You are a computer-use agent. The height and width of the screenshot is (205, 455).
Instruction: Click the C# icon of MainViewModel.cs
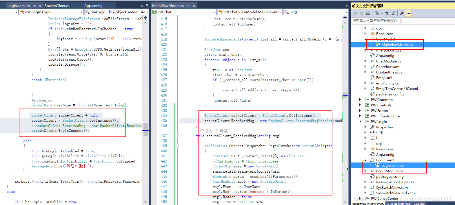(378, 45)
